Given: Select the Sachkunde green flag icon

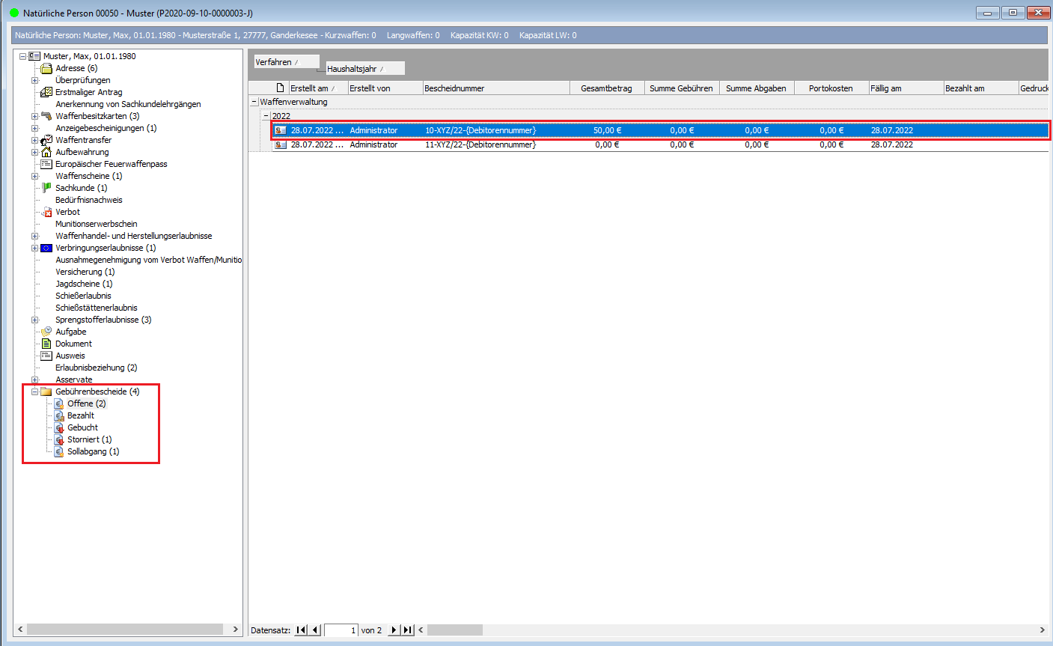Looking at the screenshot, I should (x=46, y=188).
